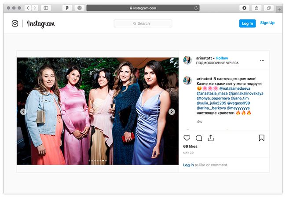Go to previous photo in carousel
Viewport: 286px width, 198px height.
(x=23, y=112)
